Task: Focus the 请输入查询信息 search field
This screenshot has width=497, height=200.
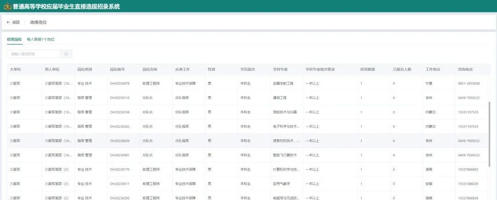Action: [32, 54]
